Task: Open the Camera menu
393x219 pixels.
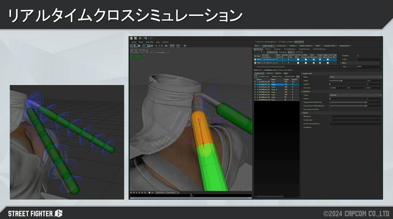Action: [x=166, y=42]
